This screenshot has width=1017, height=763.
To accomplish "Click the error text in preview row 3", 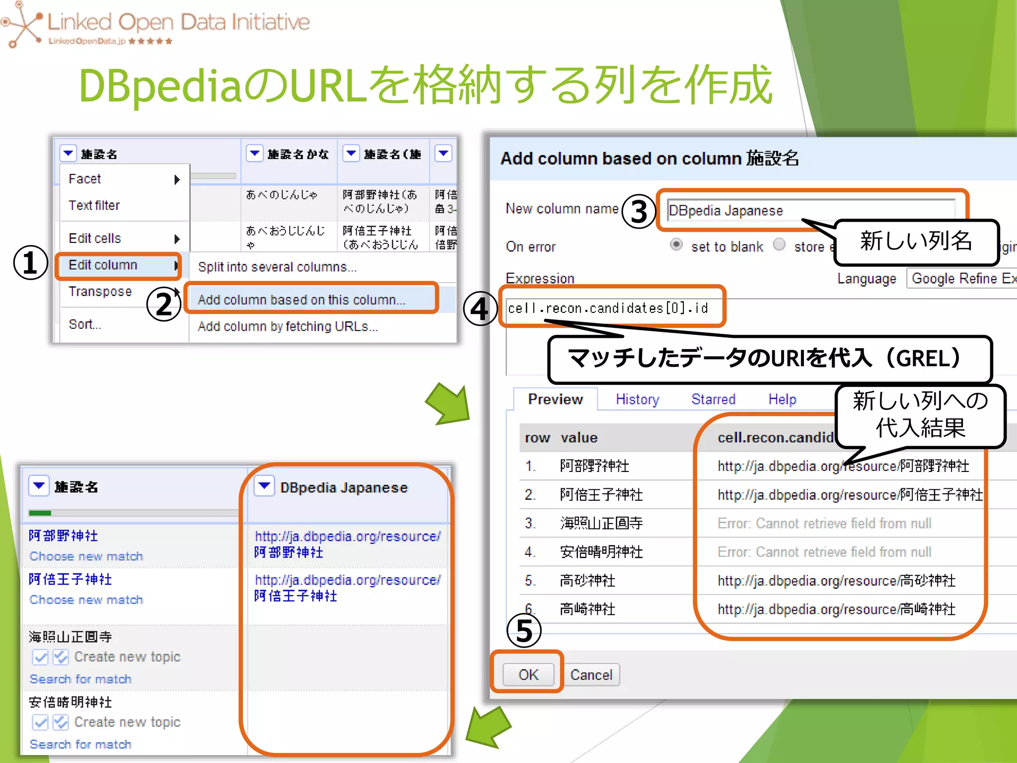I will pyautogui.click(x=824, y=523).
